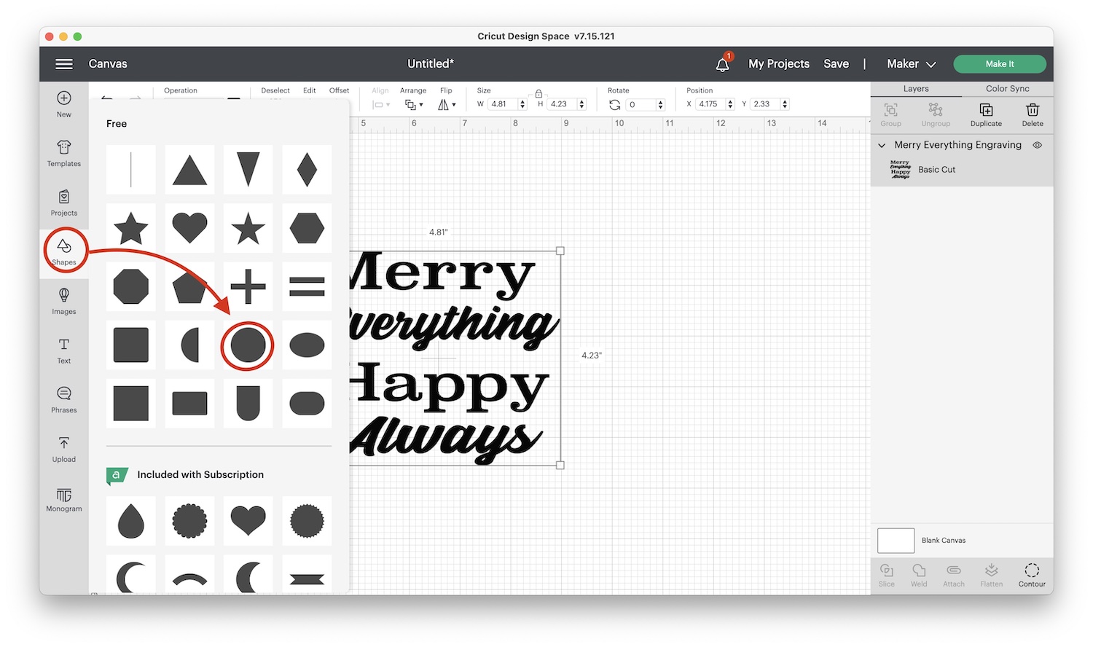The image size is (1093, 647).
Task: Switch to the Color Sync tab
Action: [1007, 89]
